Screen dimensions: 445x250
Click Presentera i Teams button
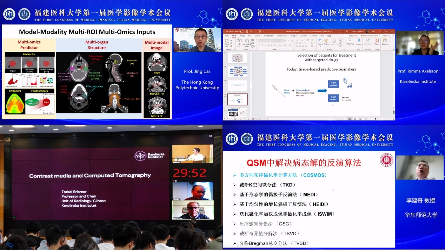click(x=370, y=35)
